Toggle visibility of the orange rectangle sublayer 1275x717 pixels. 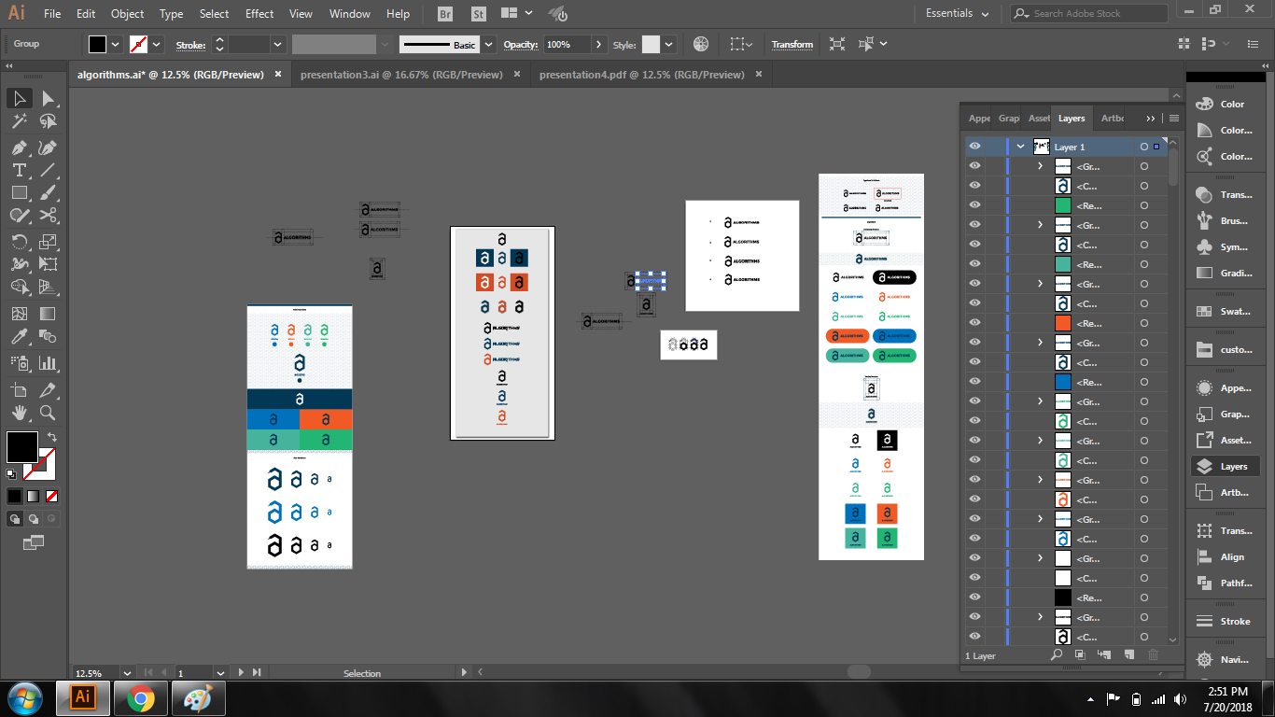974,323
